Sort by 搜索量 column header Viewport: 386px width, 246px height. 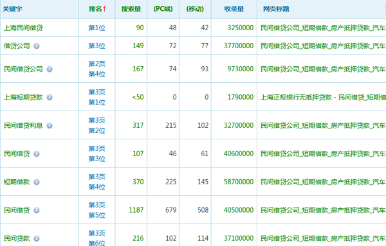click(131, 9)
